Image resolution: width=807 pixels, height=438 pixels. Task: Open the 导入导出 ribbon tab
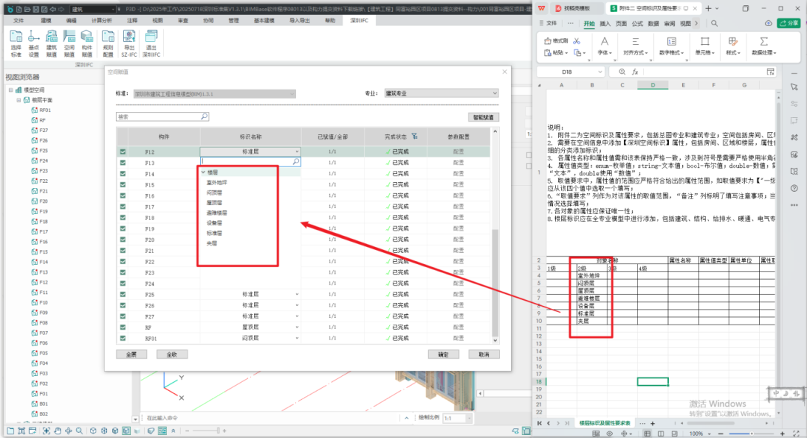298,21
